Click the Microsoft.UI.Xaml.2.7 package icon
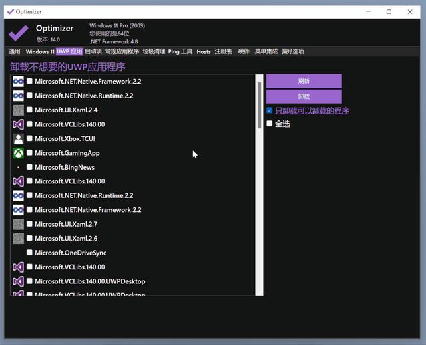The width and height of the screenshot is (426, 345). [19, 225]
